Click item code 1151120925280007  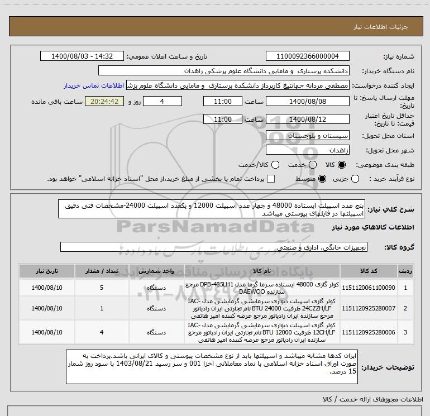[x=369, y=308]
